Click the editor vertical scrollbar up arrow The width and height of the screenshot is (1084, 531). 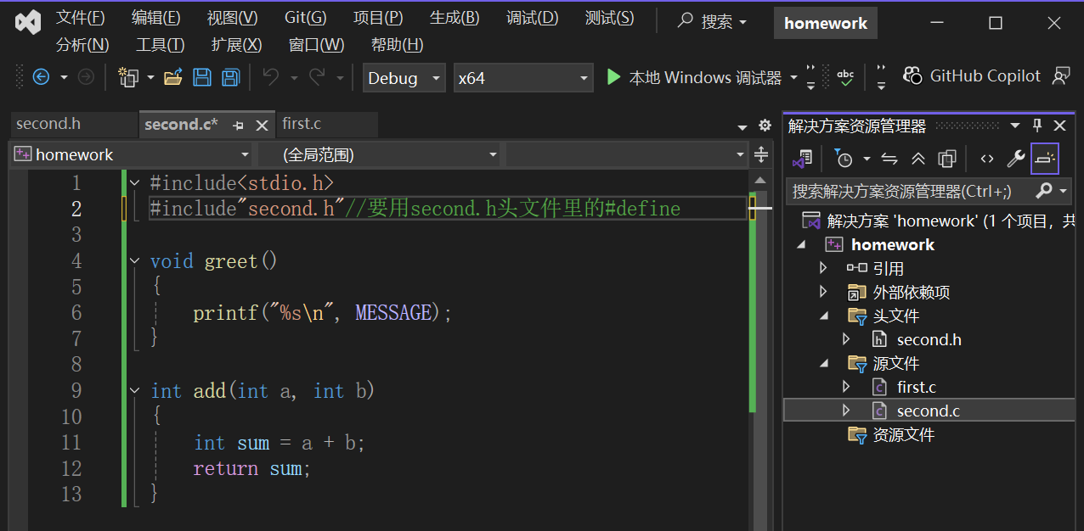point(761,180)
